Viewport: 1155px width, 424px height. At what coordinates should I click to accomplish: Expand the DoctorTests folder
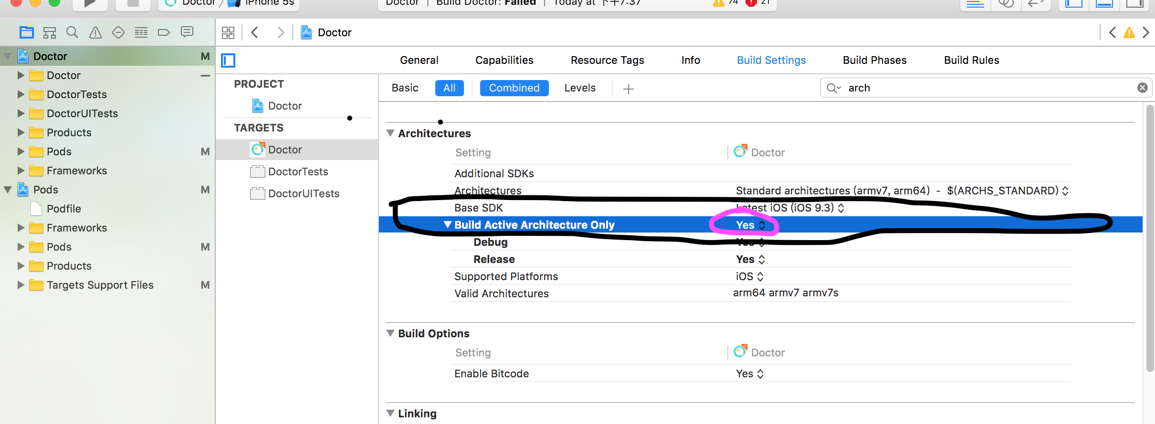pos(21,94)
